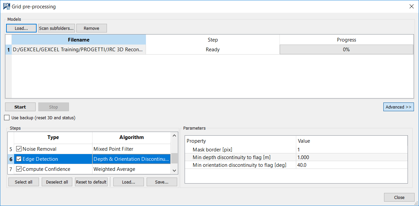Toggle Use backup checkbox
This screenshot has width=419, height=206.
[7, 118]
